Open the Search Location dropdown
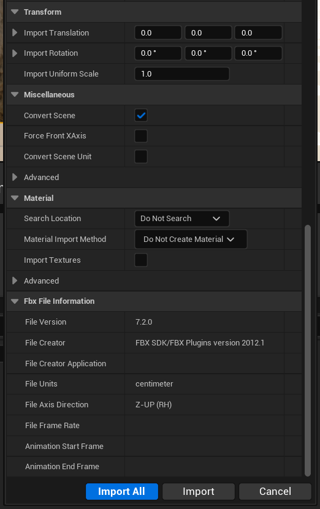Image resolution: width=320 pixels, height=509 pixels. [182, 219]
